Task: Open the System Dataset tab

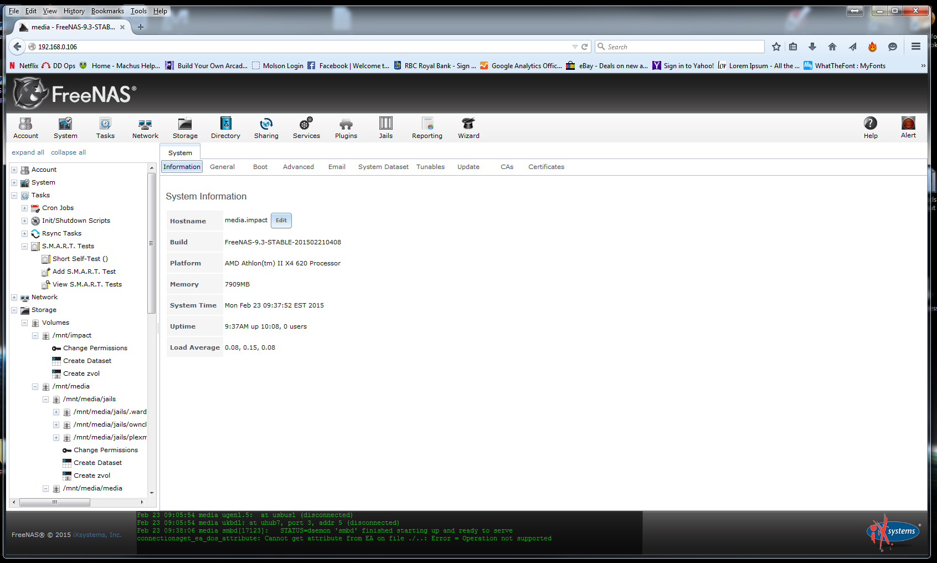Action: (383, 167)
